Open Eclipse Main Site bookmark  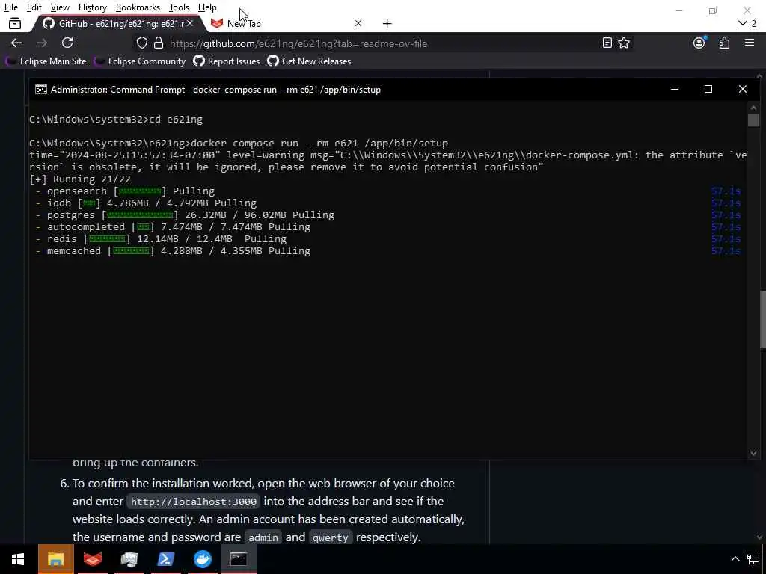[x=46, y=61]
